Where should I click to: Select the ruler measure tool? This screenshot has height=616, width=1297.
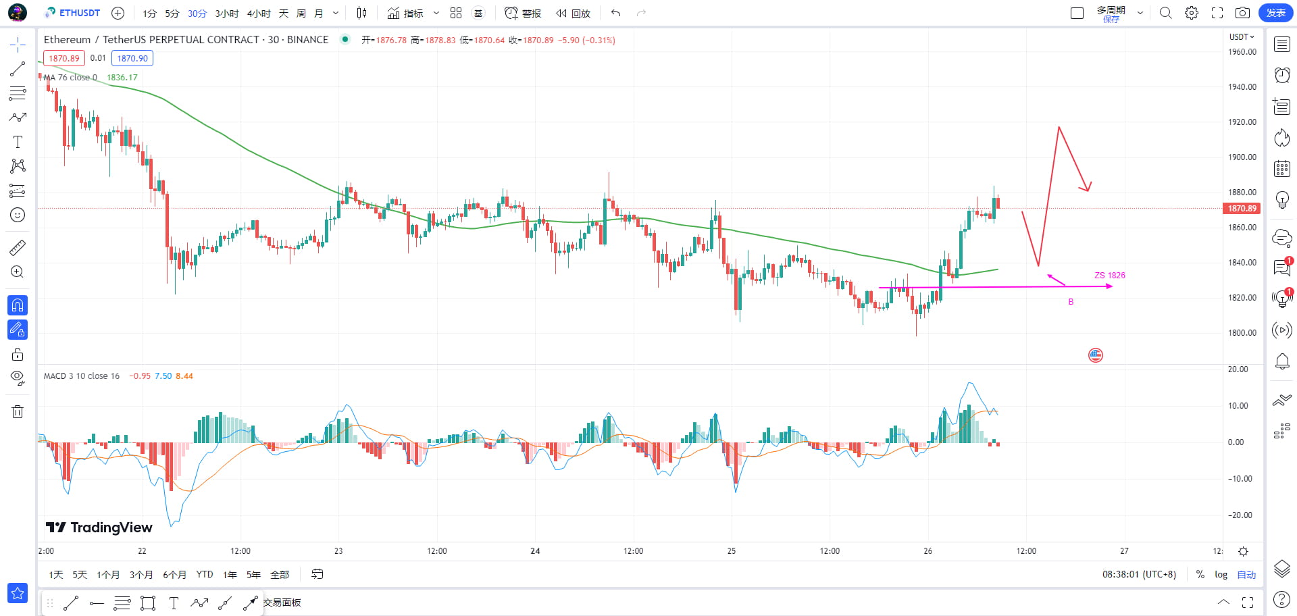(x=18, y=248)
